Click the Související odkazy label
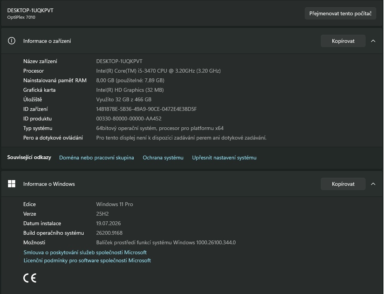The height and width of the screenshot is (294, 385). tap(29, 158)
